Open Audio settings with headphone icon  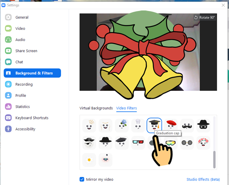pyautogui.click(x=20, y=40)
